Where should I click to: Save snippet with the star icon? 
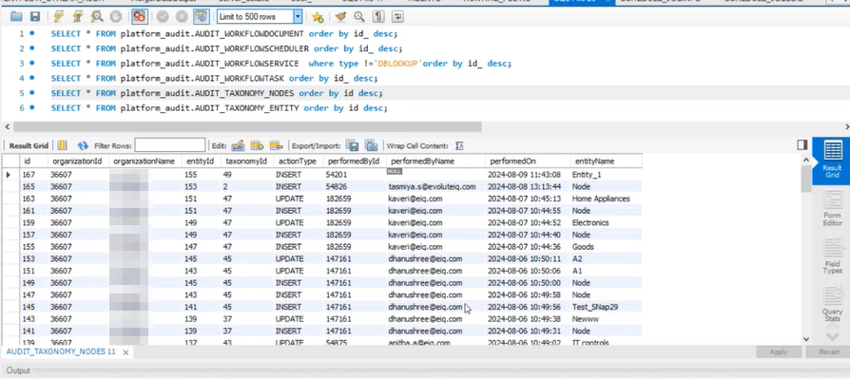click(x=319, y=17)
